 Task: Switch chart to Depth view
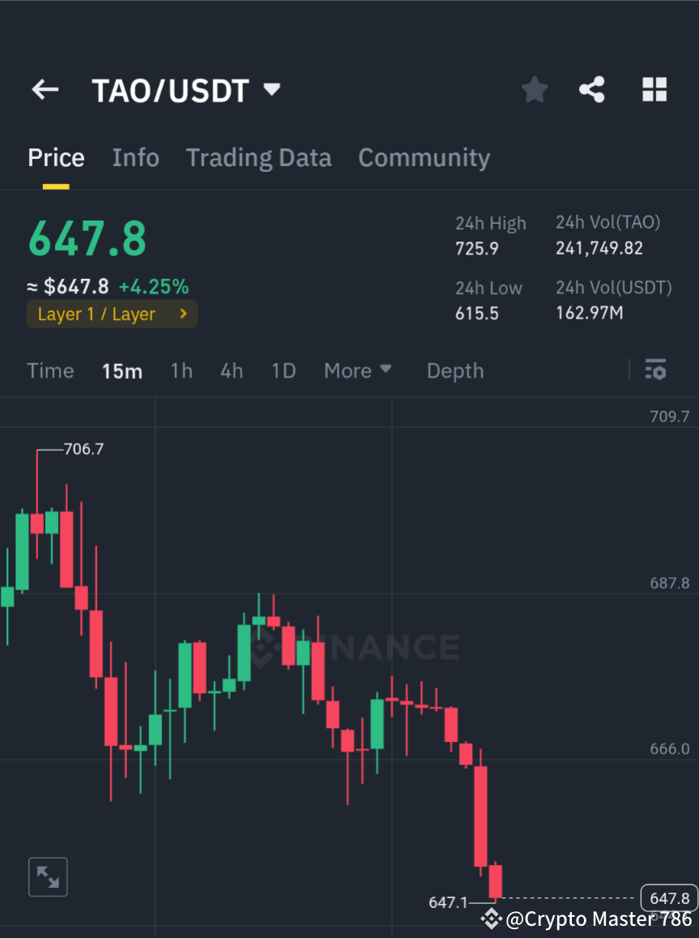click(454, 370)
